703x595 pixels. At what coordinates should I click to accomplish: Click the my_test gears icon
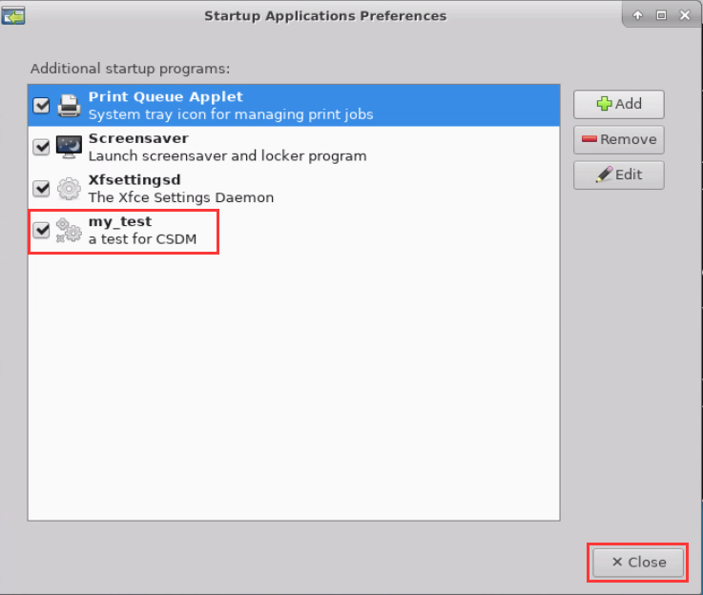pos(69,231)
